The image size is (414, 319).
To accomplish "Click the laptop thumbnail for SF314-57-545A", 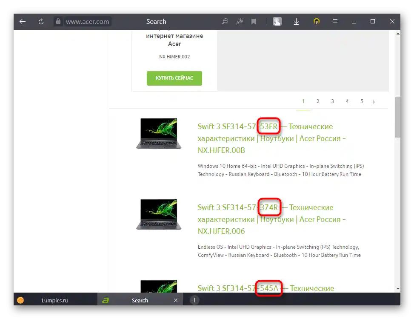I will [159, 286].
